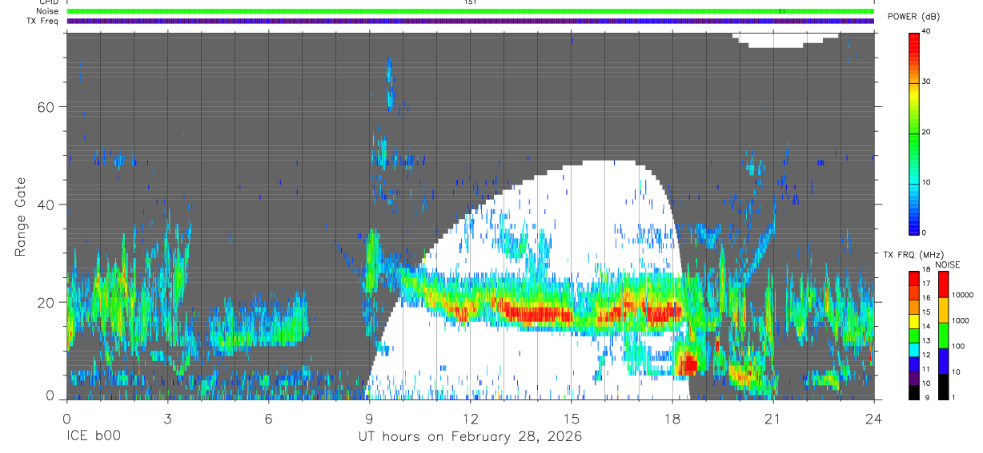Click the 'CPID' row label
Viewport: 983px width, 453px height.
pyautogui.click(x=49, y=2)
